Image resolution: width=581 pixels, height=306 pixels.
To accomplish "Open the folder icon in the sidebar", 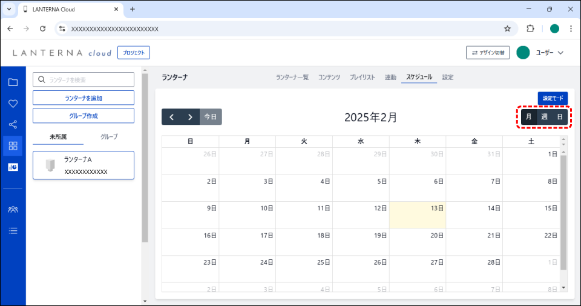I will point(13,82).
